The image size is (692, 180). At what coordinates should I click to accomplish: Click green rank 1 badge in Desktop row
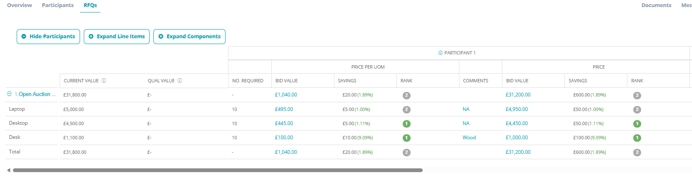tap(406, 124)
